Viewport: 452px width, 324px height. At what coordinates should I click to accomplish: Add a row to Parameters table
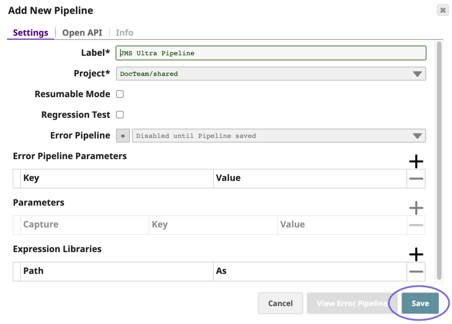pyautogui.click(x=416, y=207)
